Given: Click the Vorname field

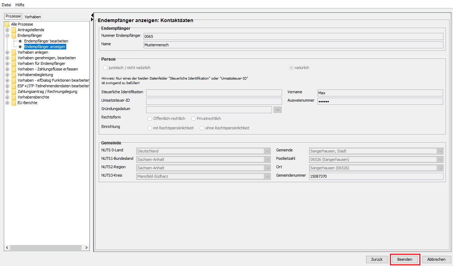Looking at the screenshot, I should 380,93.
